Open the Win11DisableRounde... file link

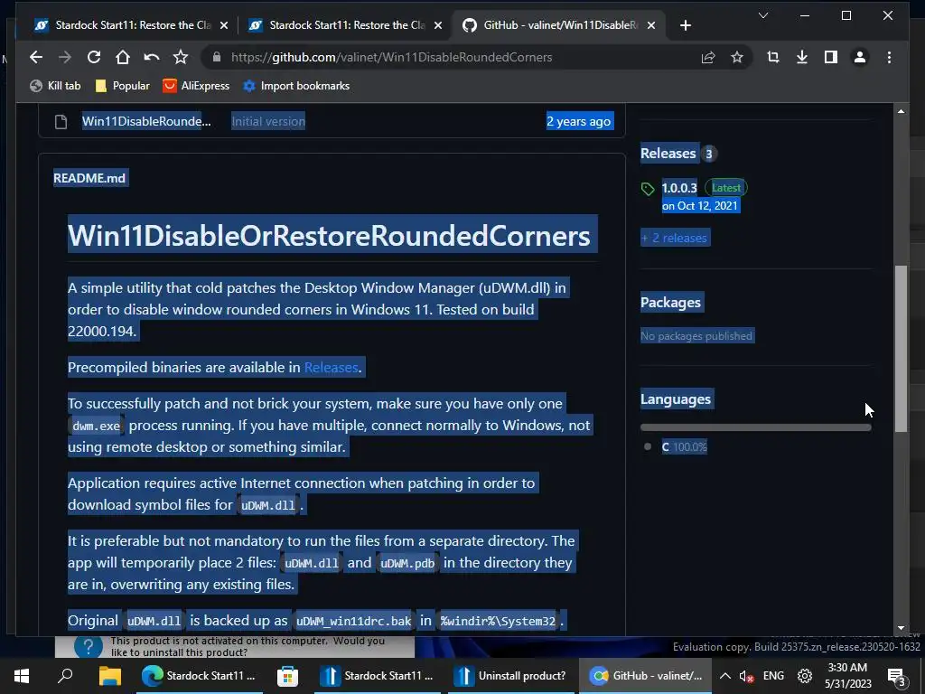point(146,122)
